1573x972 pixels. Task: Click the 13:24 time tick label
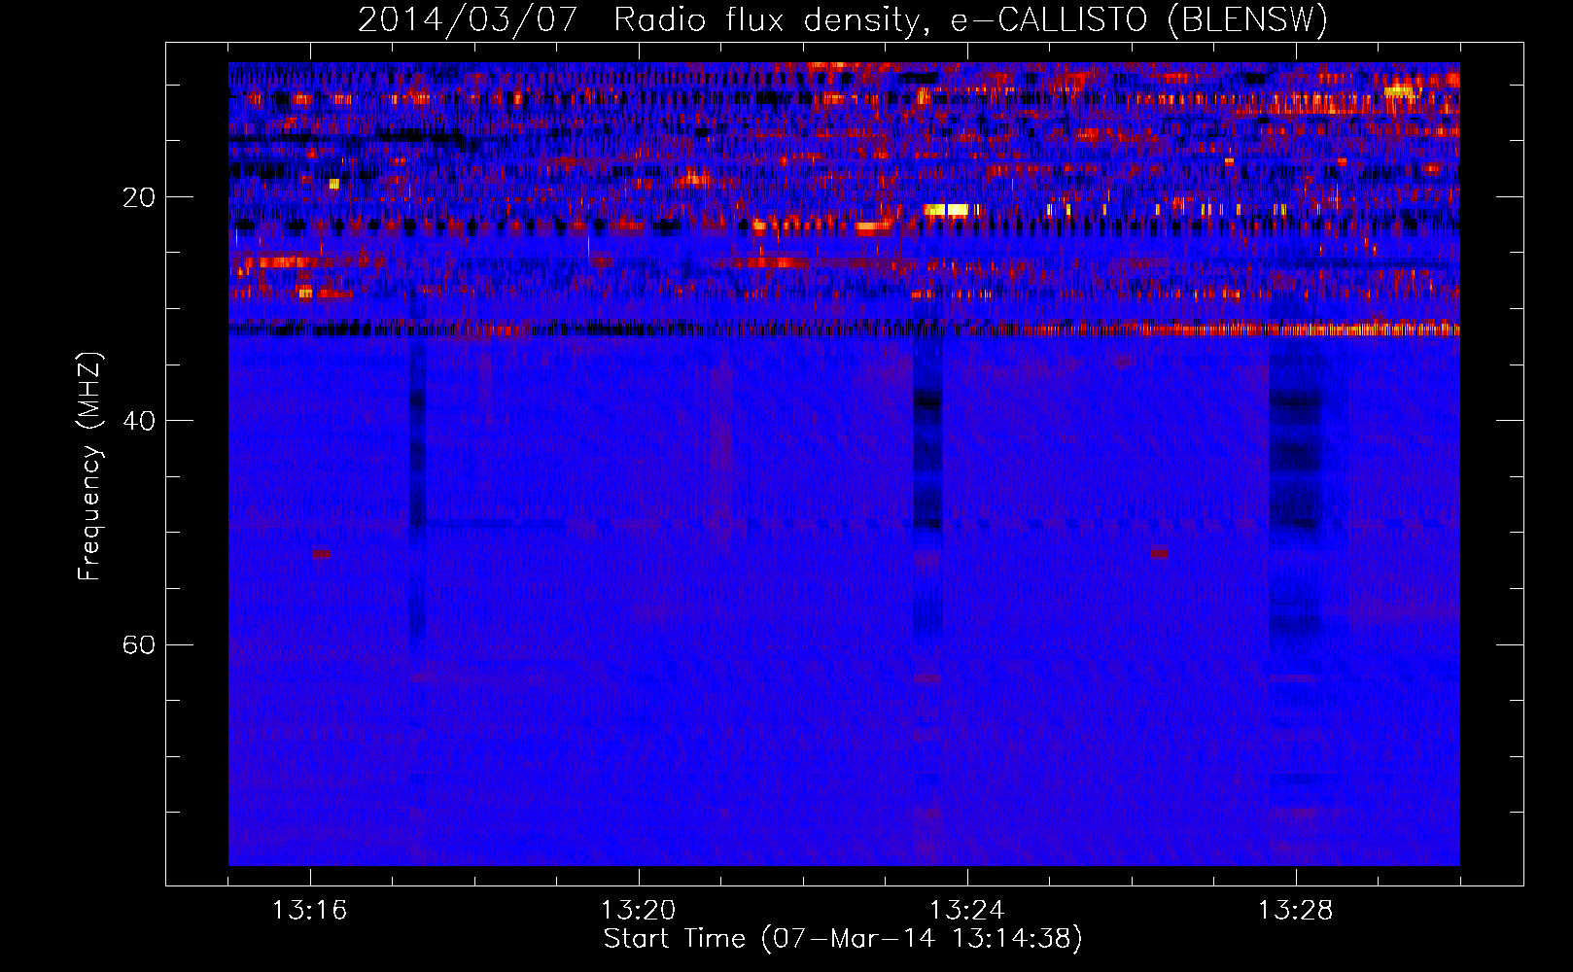click(966, 911)
